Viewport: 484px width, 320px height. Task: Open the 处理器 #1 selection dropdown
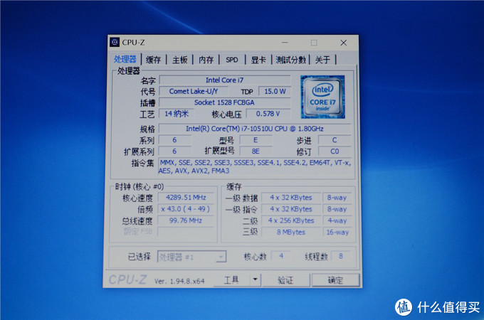pyautogui.click(x=191, y=257)
